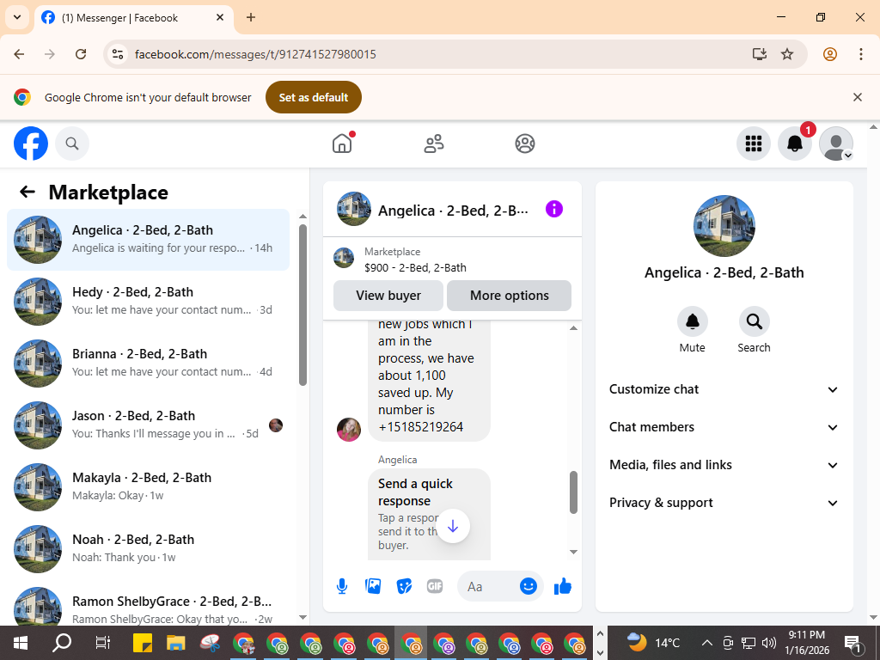Jump to latest message down arrow

(453, 526)
